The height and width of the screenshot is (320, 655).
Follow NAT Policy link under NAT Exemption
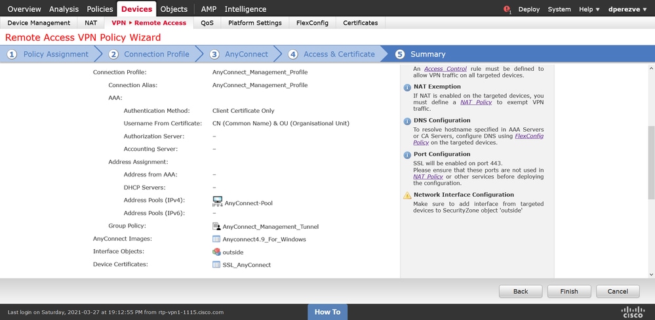(x=476, y=102)
